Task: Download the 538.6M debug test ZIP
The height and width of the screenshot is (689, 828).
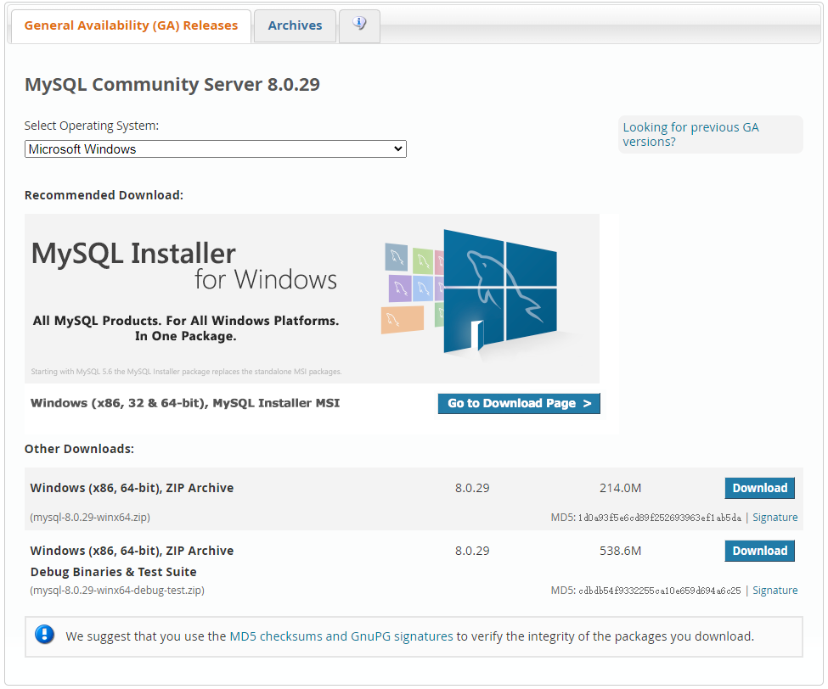Action: [x=759, y=551]
